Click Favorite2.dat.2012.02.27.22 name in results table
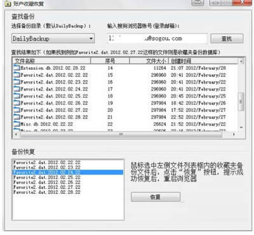254x235 pixels. point(54,110)
